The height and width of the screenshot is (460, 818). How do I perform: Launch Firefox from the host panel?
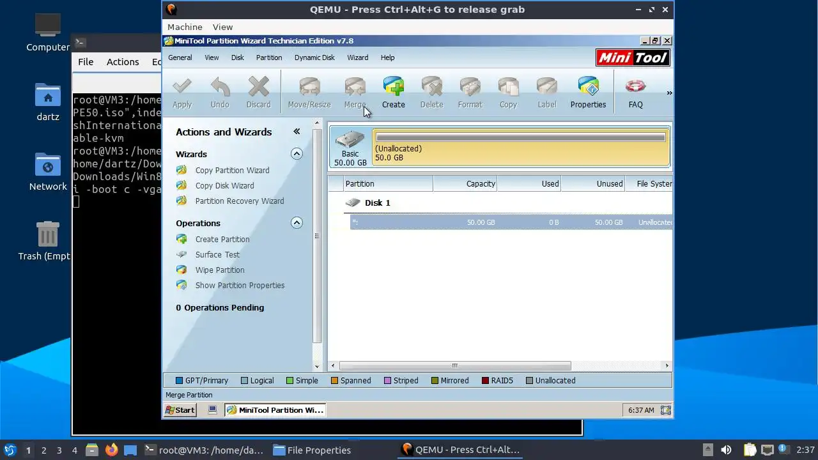111,450
